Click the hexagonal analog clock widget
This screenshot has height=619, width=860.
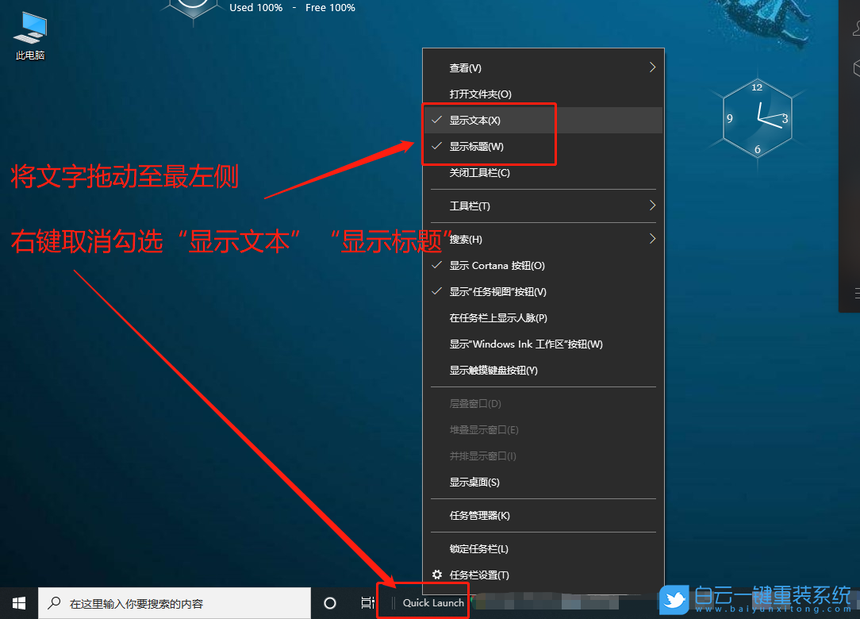(758, 117)
